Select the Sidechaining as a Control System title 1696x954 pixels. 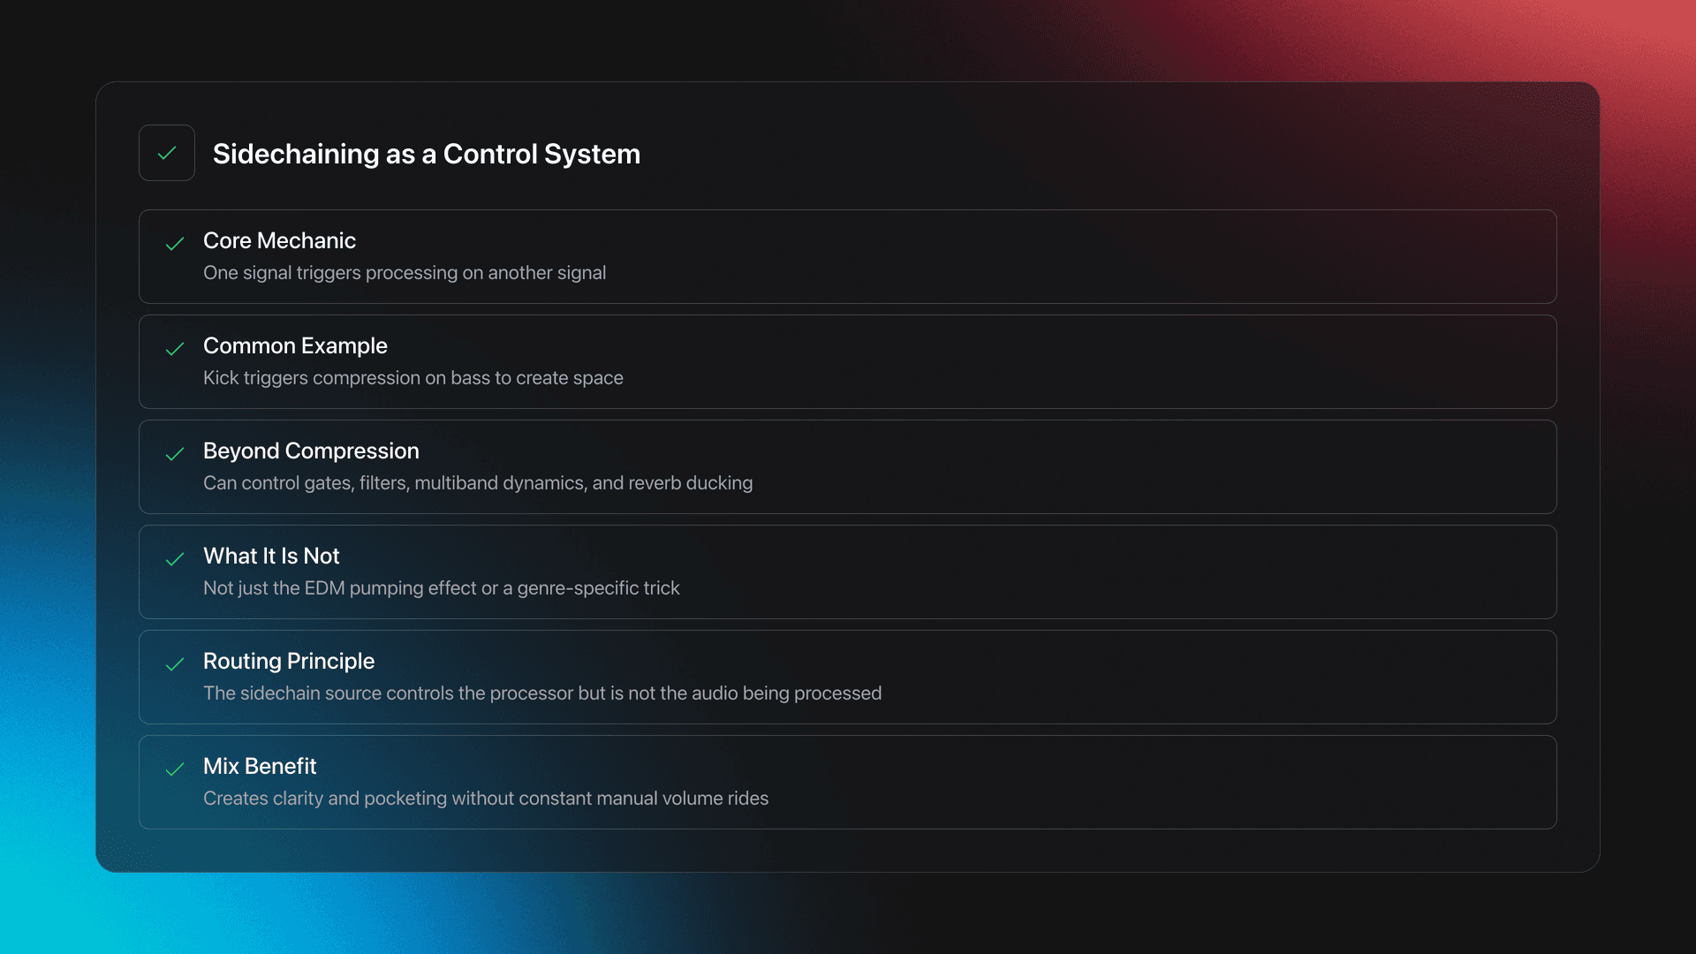pos(426,154)
